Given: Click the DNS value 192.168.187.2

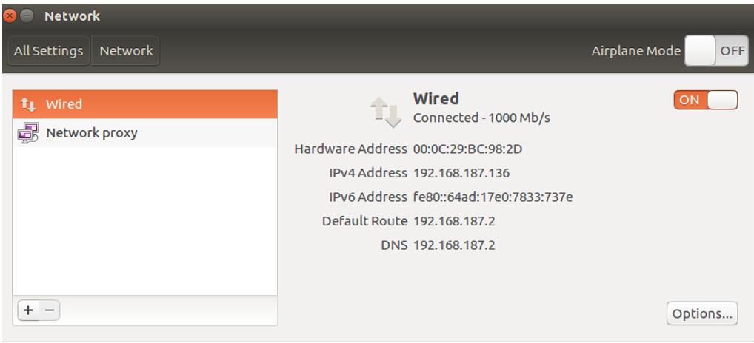Looking at the screenshot, I should click(453, 245).
